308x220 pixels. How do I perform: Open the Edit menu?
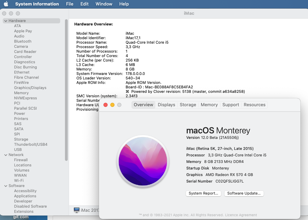85,4
